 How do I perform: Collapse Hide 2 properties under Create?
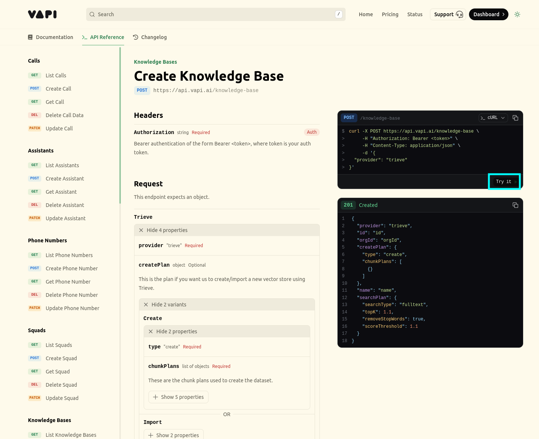pos(227,331)
